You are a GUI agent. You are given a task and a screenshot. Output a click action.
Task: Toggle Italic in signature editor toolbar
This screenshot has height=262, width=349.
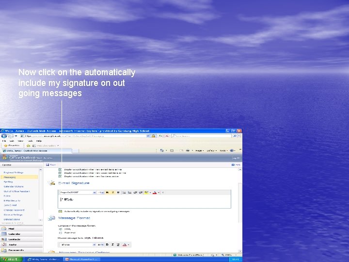coord(112,193)
